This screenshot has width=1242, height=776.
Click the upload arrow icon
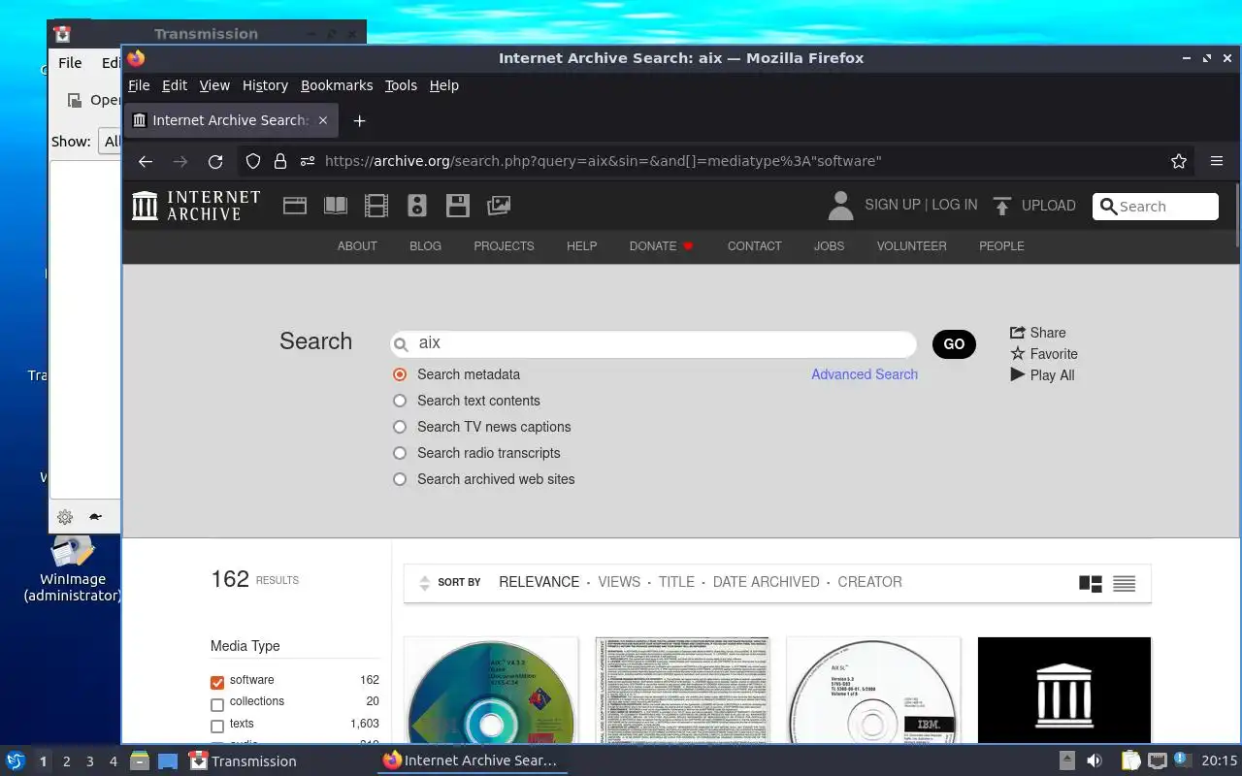pyautogui.click(x=1002, y=205)
